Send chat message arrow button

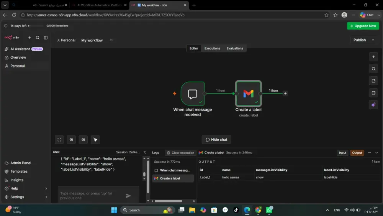128,196
